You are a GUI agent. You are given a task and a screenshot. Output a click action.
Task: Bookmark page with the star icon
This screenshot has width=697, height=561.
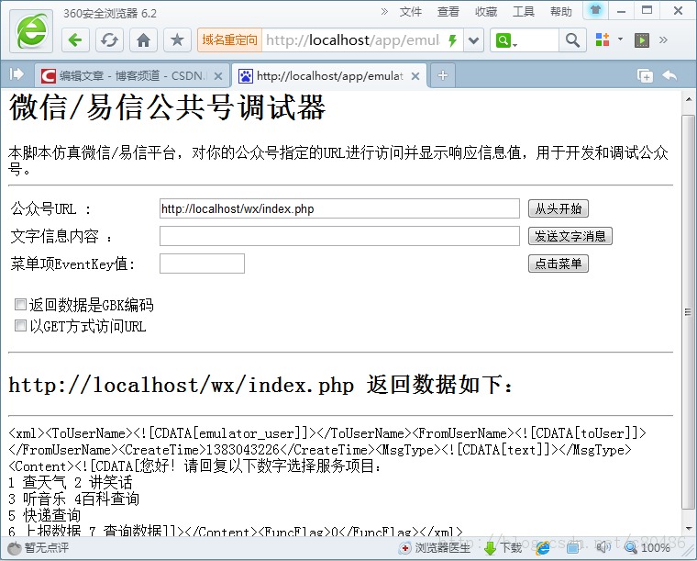177,40
